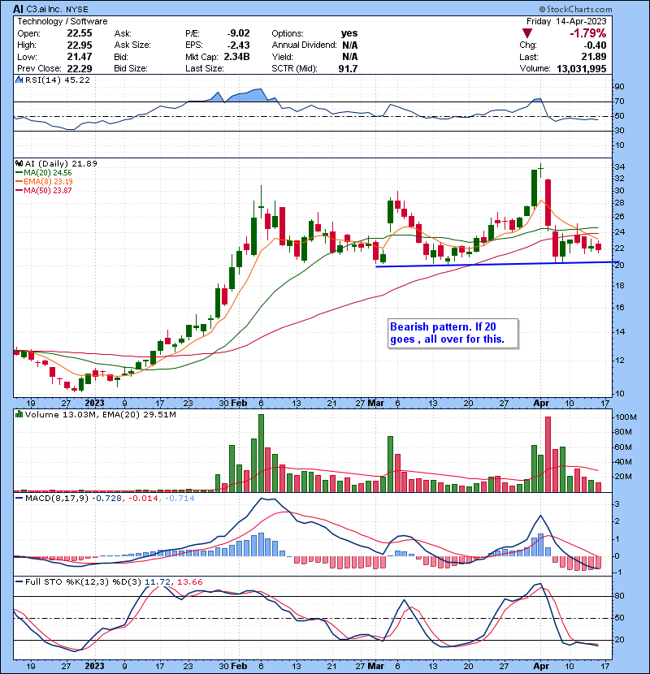Click the EMA(8) 23.19 orange legend entry

[44, 181]
